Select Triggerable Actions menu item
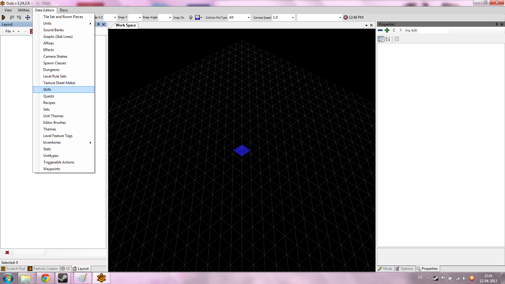 [63, 162]
